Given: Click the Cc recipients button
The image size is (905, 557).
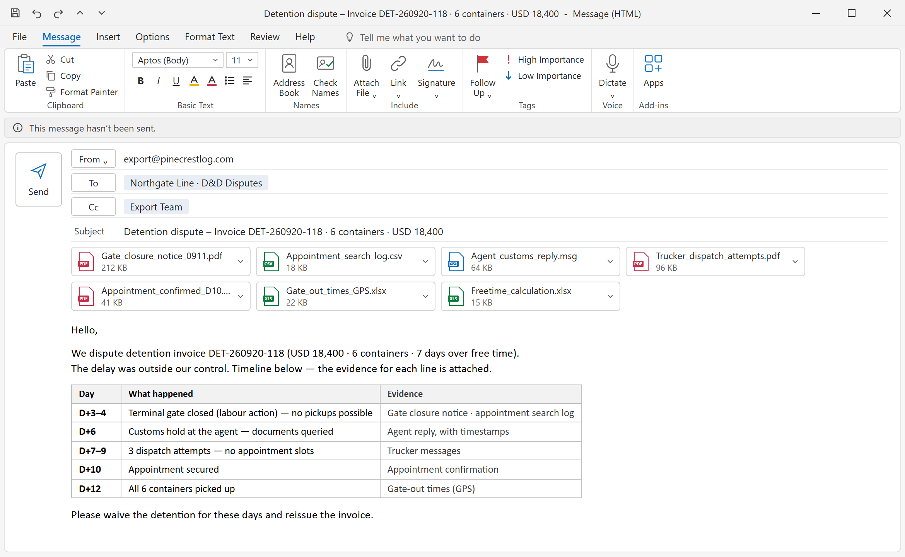Looking at the screenshot, I should pyautogui.click(x=94, y=207).
